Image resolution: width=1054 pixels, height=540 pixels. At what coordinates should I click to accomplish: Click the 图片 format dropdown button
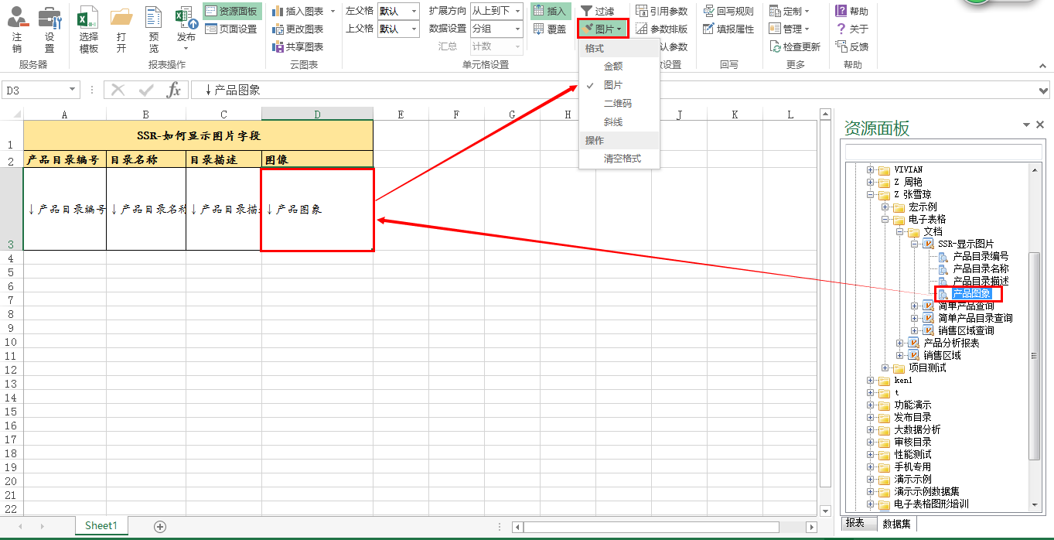(602, 29)
